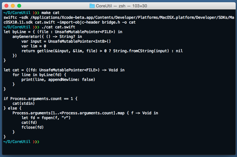This screenshot has width=237, height=157.
Task: Click the 'make cat' command text
Action: point(51,13)
